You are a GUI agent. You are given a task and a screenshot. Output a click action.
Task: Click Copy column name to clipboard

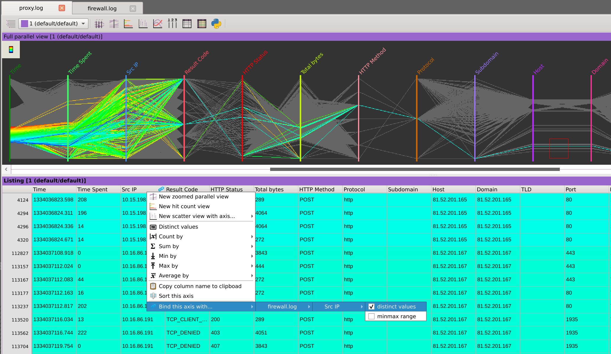(x=200, y=286)
